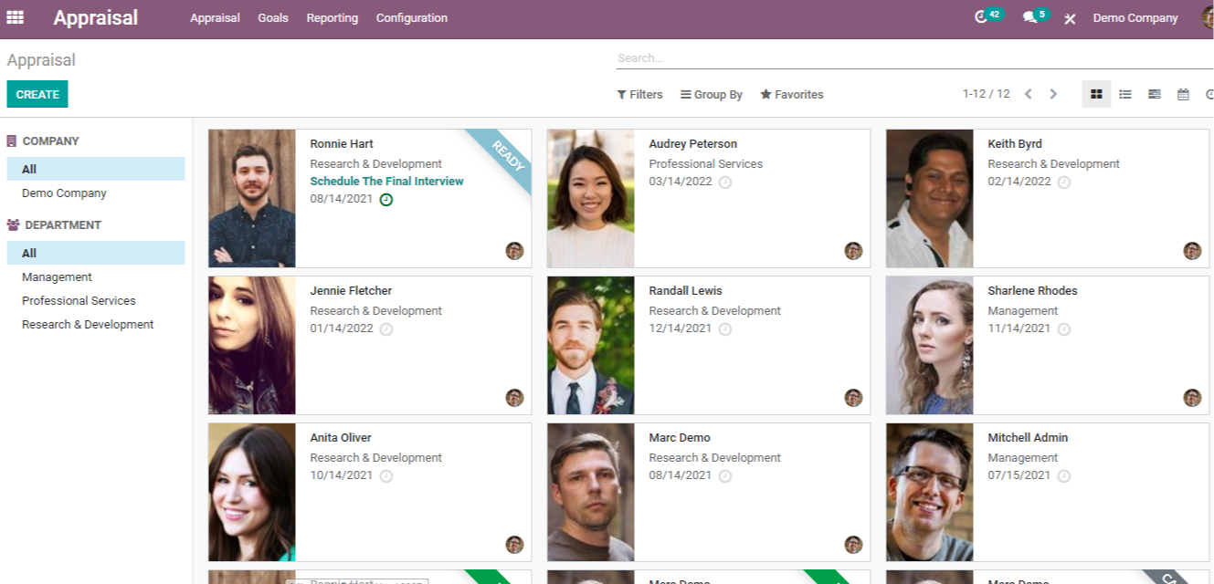Switch to Gantt view
Image resolution: width=1214 pixels, height=584 pixels.
1155,94
